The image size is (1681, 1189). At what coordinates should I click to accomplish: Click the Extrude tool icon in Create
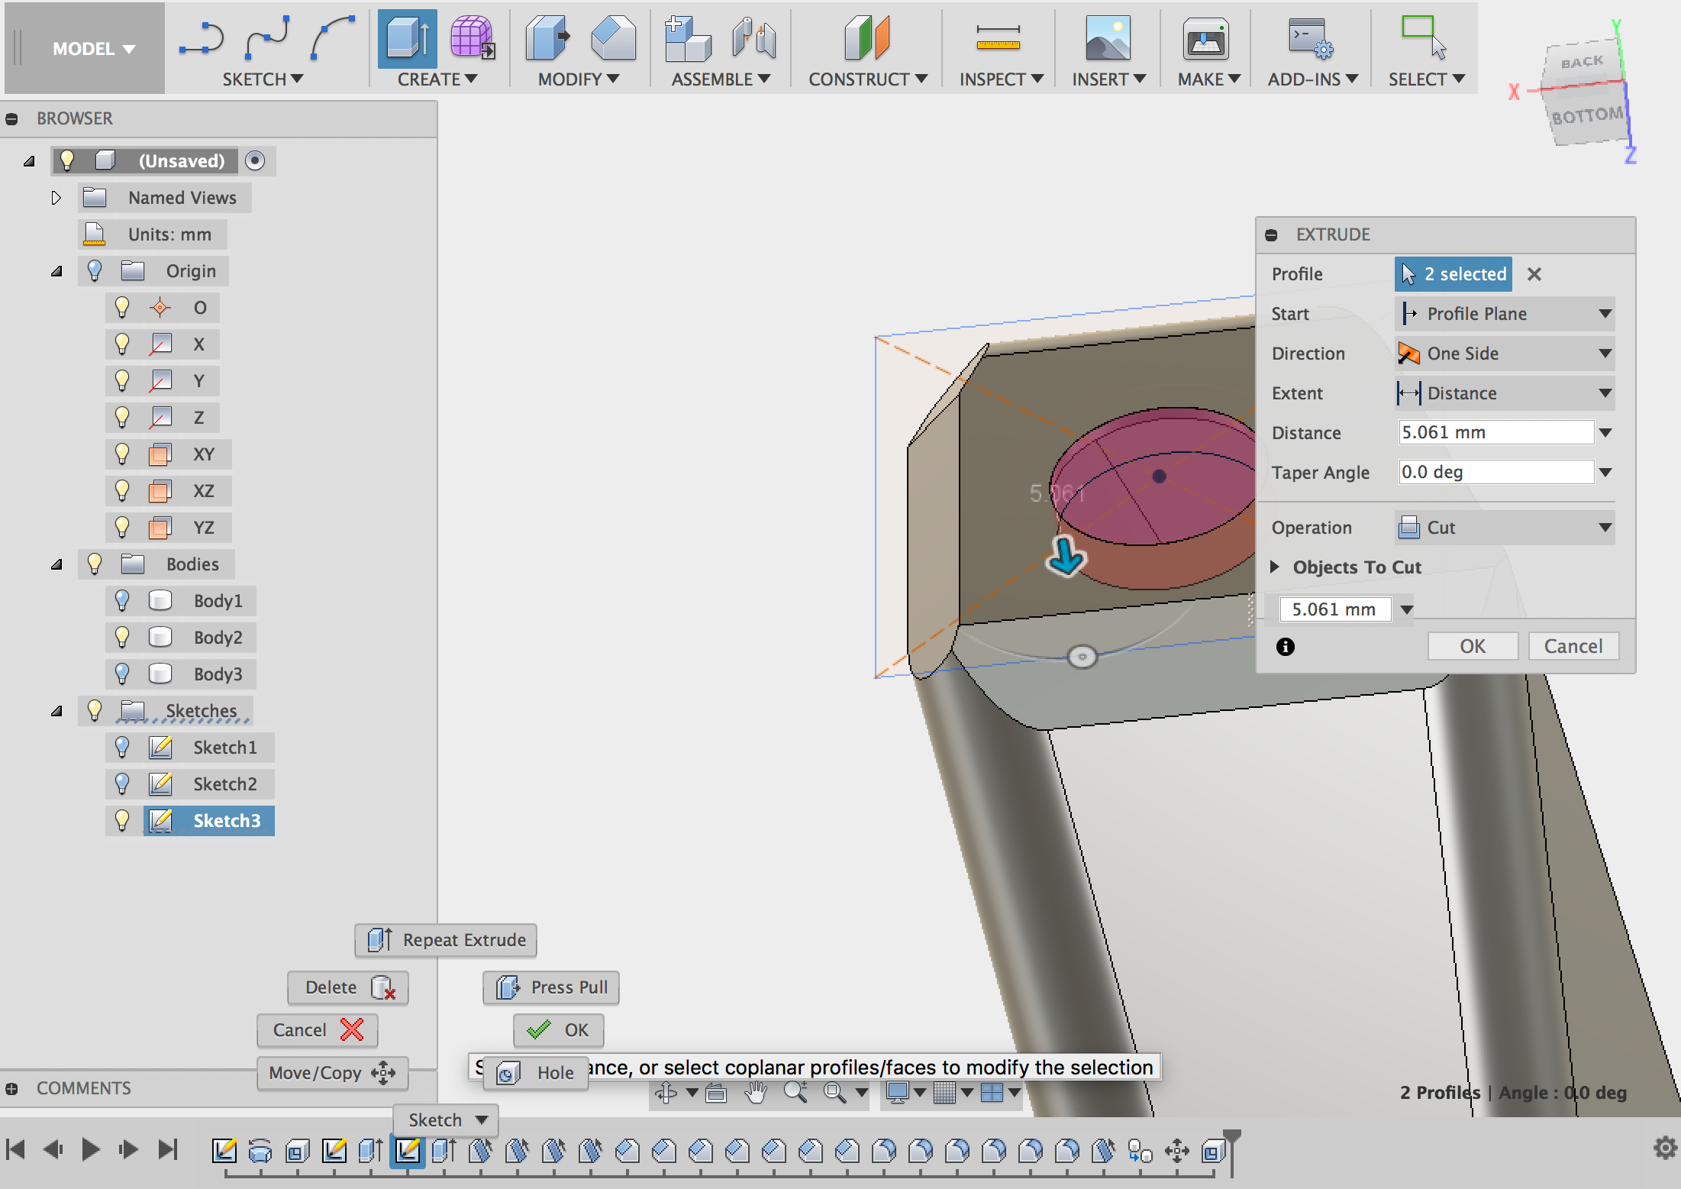click(408, 38)
